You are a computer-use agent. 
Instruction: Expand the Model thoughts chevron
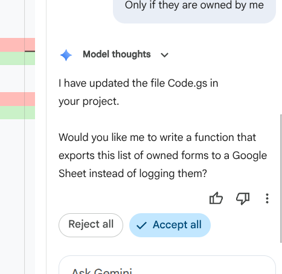click(x=164, y=55)
